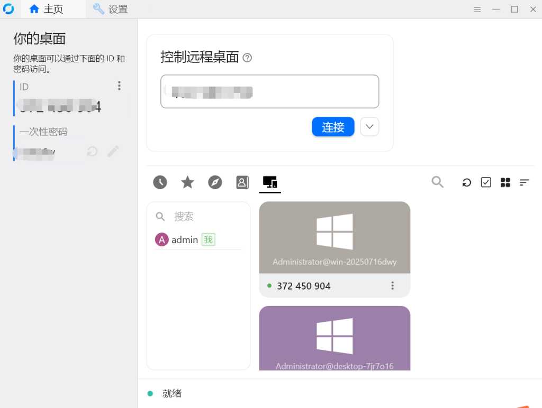This screenshot has height=408, width=542.
Task: Toggle multi-select checkbox for devices
Action: click(x=486, y=182)
